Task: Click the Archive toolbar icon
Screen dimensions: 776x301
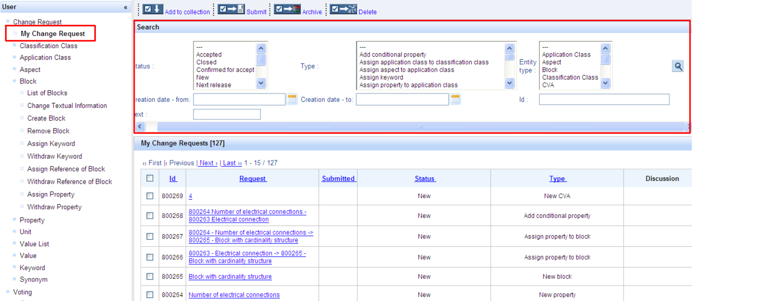Action: (x=287, y=9)
